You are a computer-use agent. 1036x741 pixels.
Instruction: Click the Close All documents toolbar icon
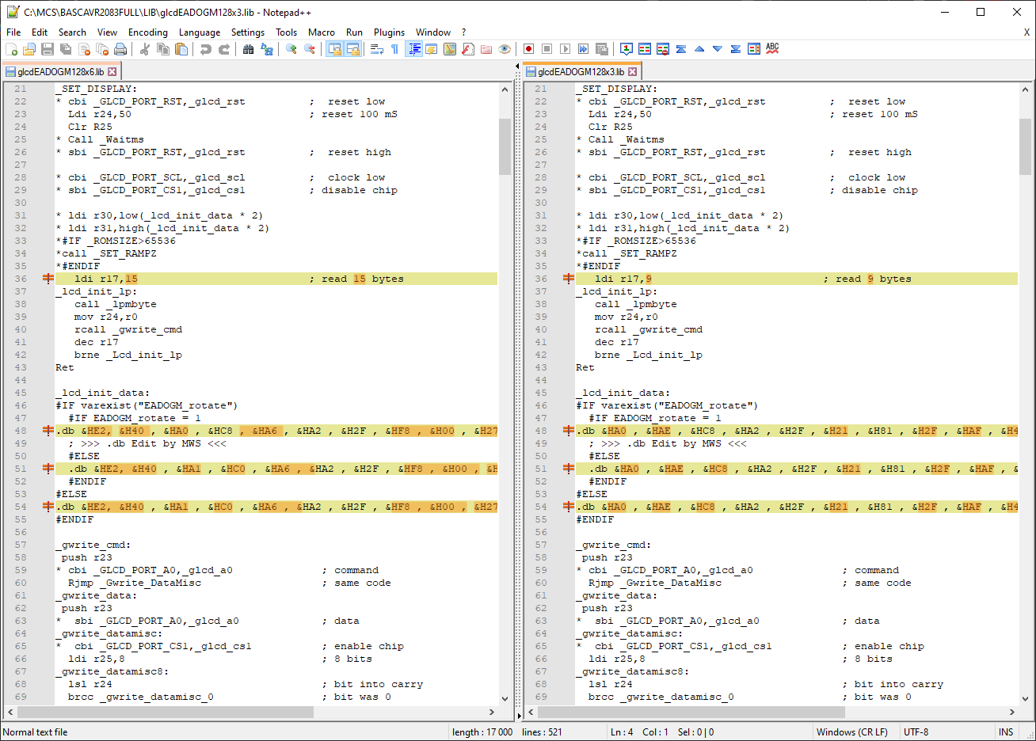pyautogui.click(x=102, y=49)
